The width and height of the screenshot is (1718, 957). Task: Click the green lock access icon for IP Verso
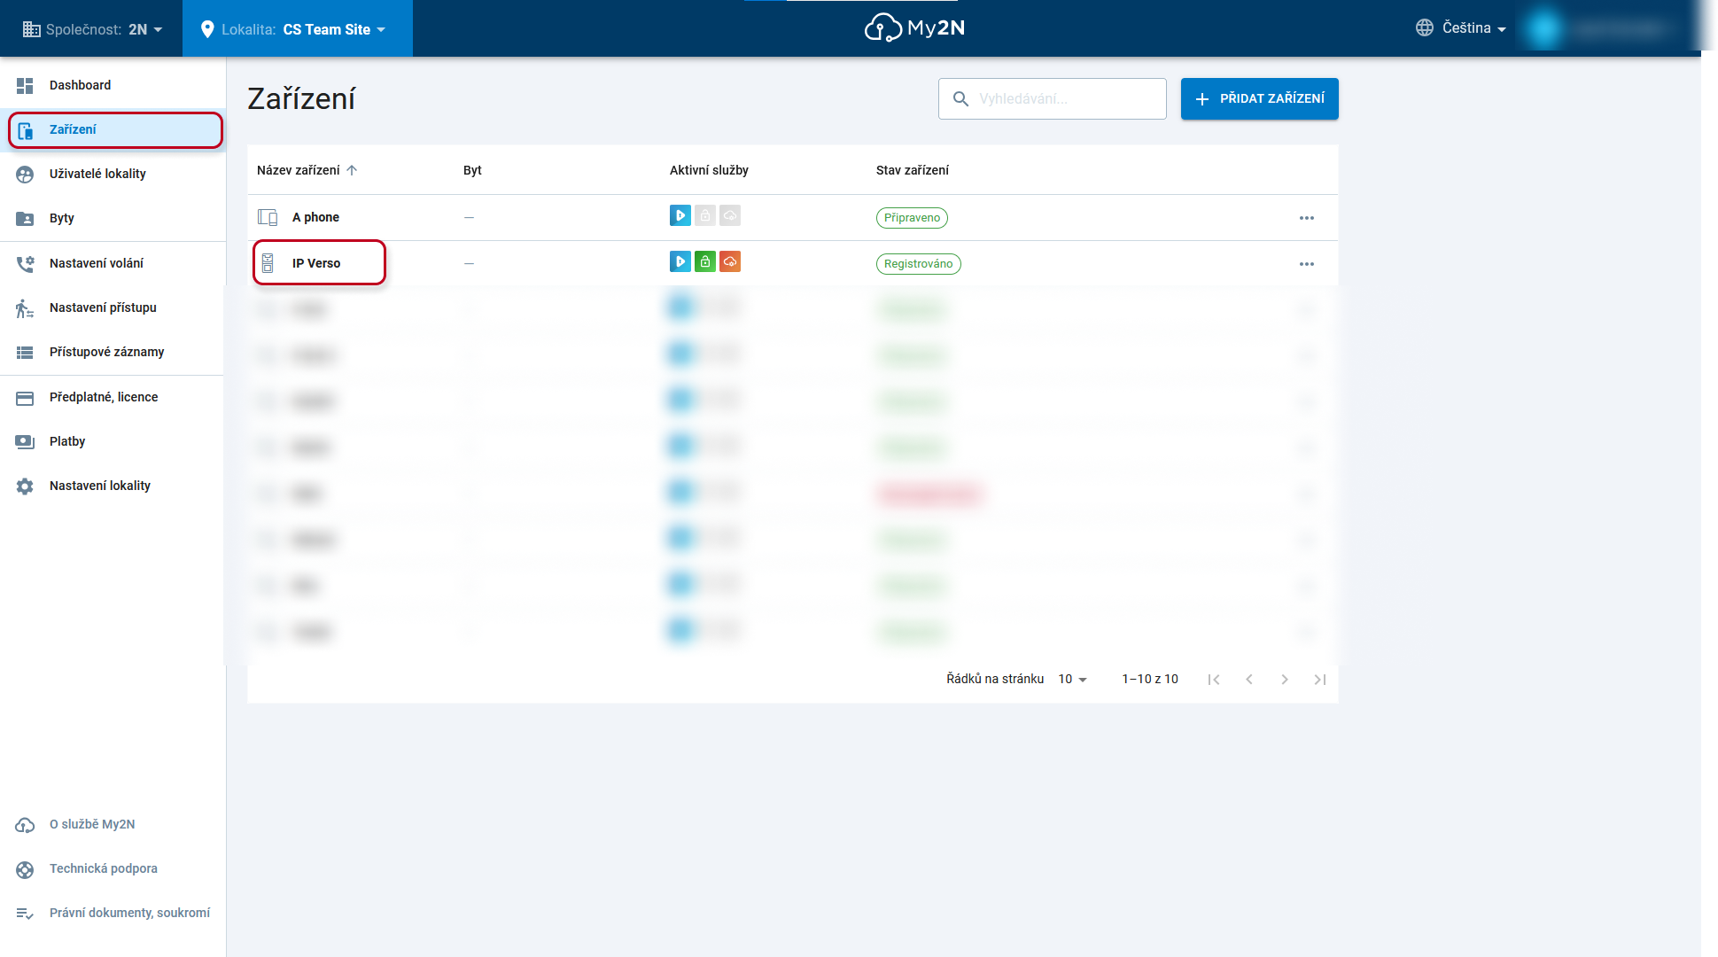click(705, 261)
